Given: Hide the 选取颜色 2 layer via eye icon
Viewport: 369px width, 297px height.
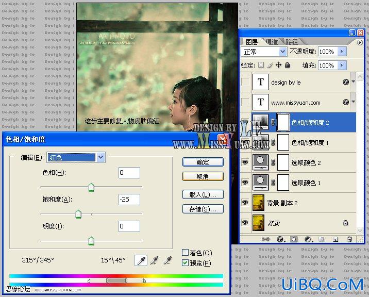Looking at the screenshot, I should (x=245, y=162).
